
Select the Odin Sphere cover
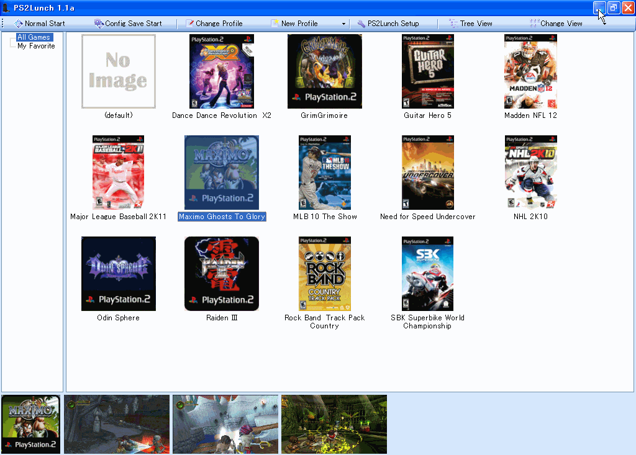point(119,274)
